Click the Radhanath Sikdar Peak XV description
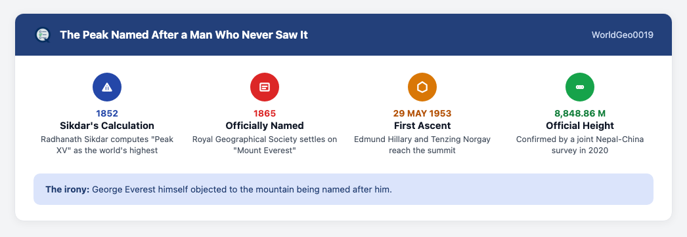Viewport: 687px width, 237px height. click(x=107, y=145)
